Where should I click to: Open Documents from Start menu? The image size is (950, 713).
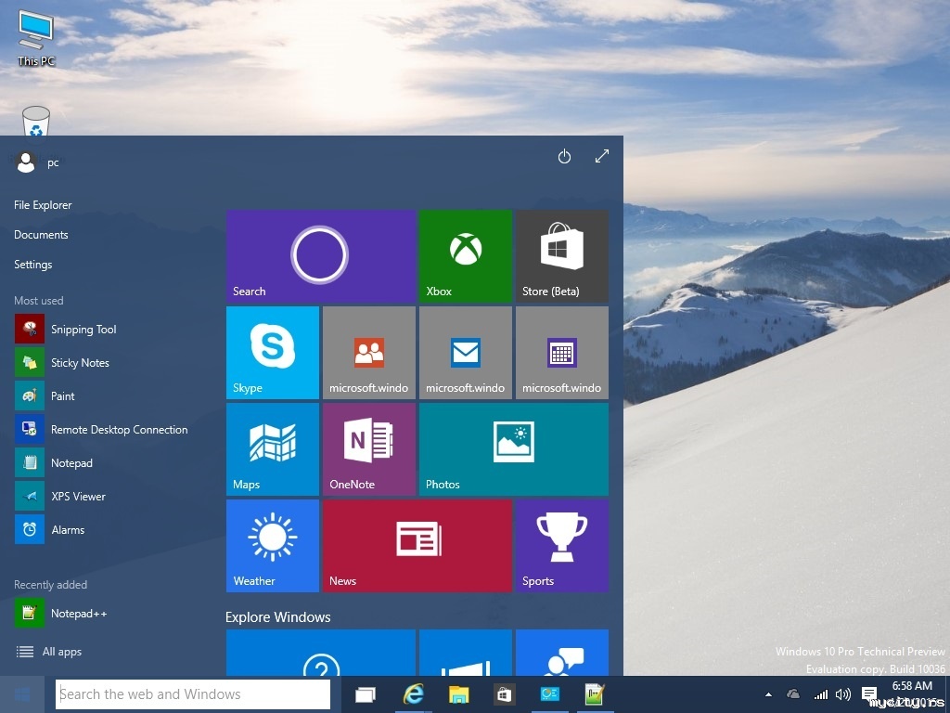coord(41,235)
